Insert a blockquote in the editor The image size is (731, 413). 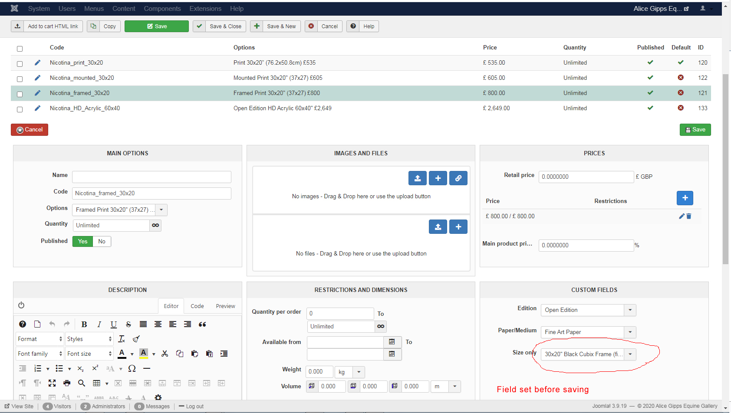point(202,324)
